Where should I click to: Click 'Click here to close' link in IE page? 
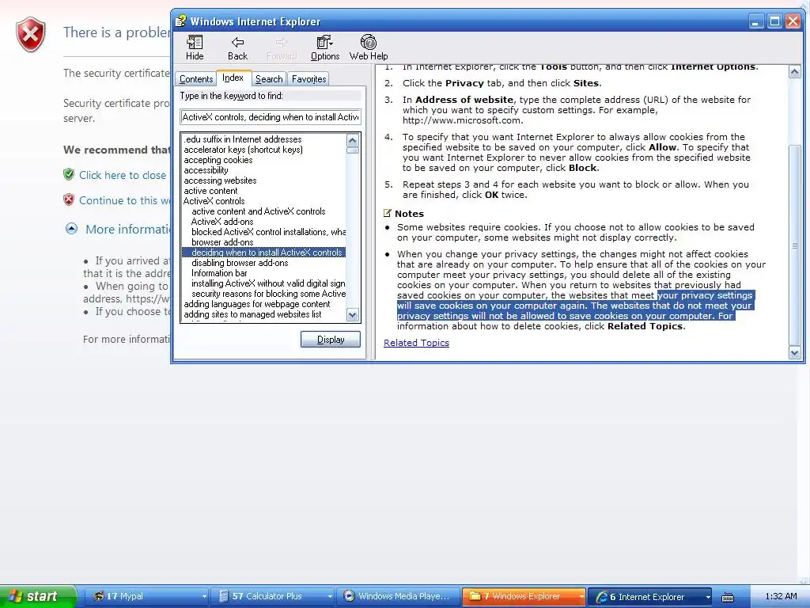(123, 175)
